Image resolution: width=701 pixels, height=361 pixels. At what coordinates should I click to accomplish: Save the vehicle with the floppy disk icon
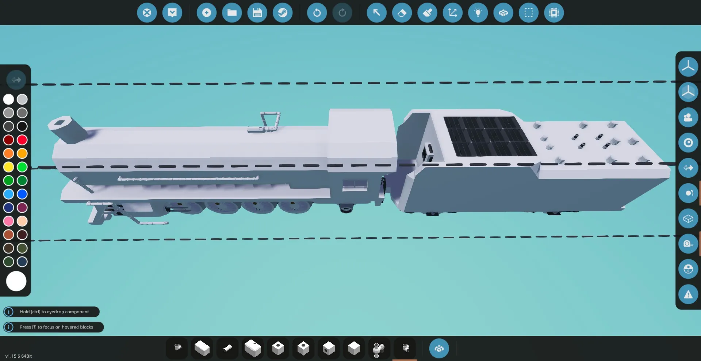click(257, 13)
